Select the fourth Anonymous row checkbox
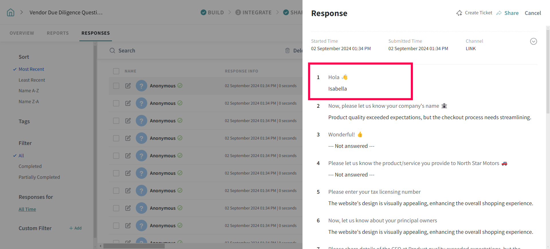The height and width of the screenshot is (249, 550). pyautogui.click(x=116, y=138)
